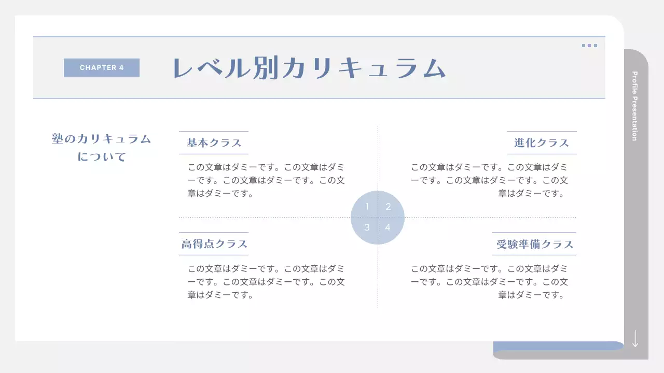Click the CHAPTER 4 badge

tap(102, 67)
